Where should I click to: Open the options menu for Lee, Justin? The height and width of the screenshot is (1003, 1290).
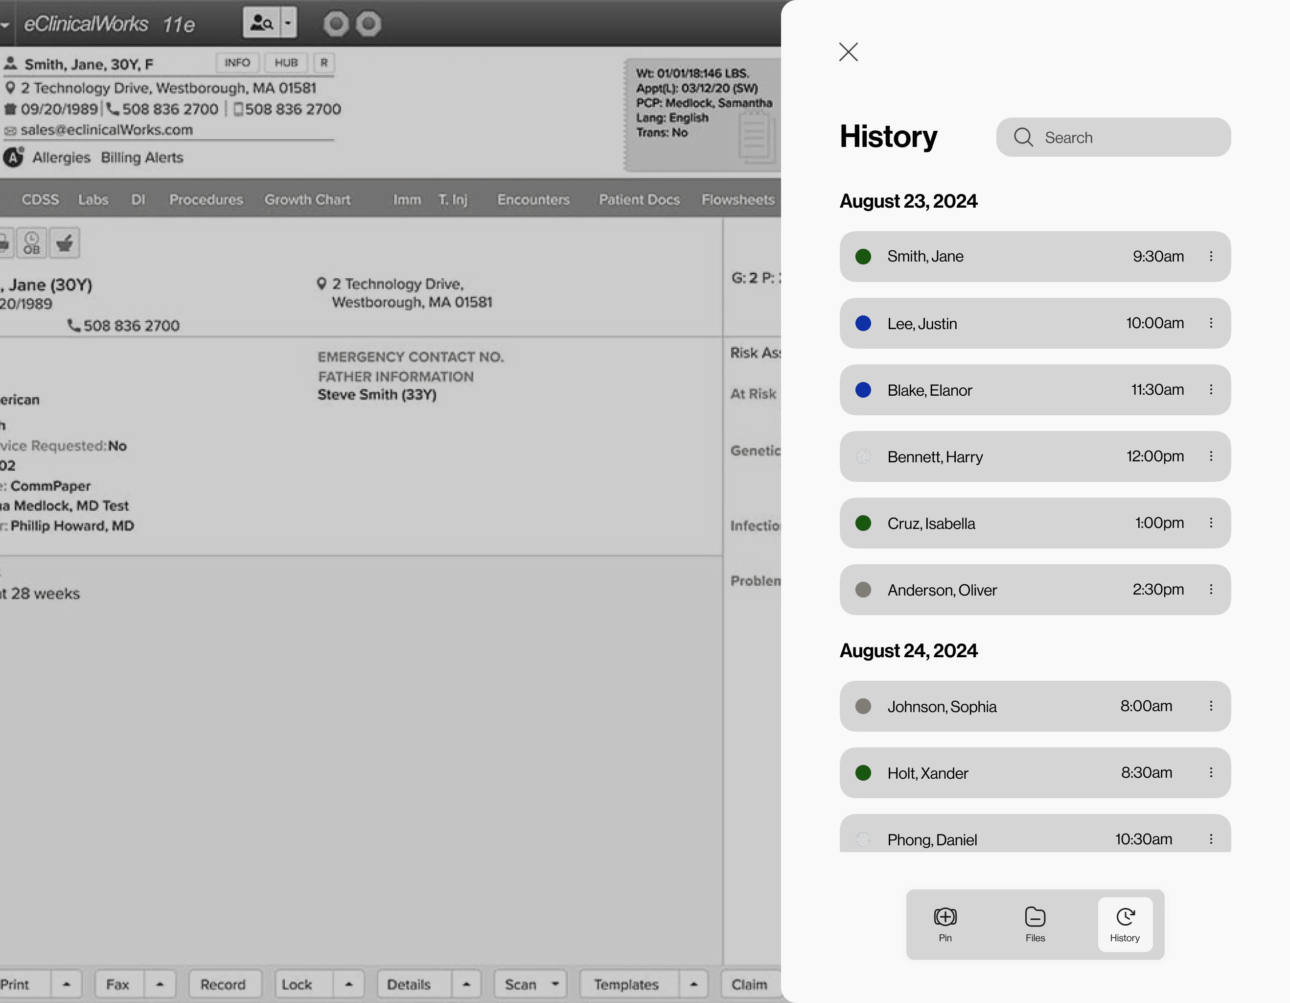pyautogui.click(x=1211, y=323)
